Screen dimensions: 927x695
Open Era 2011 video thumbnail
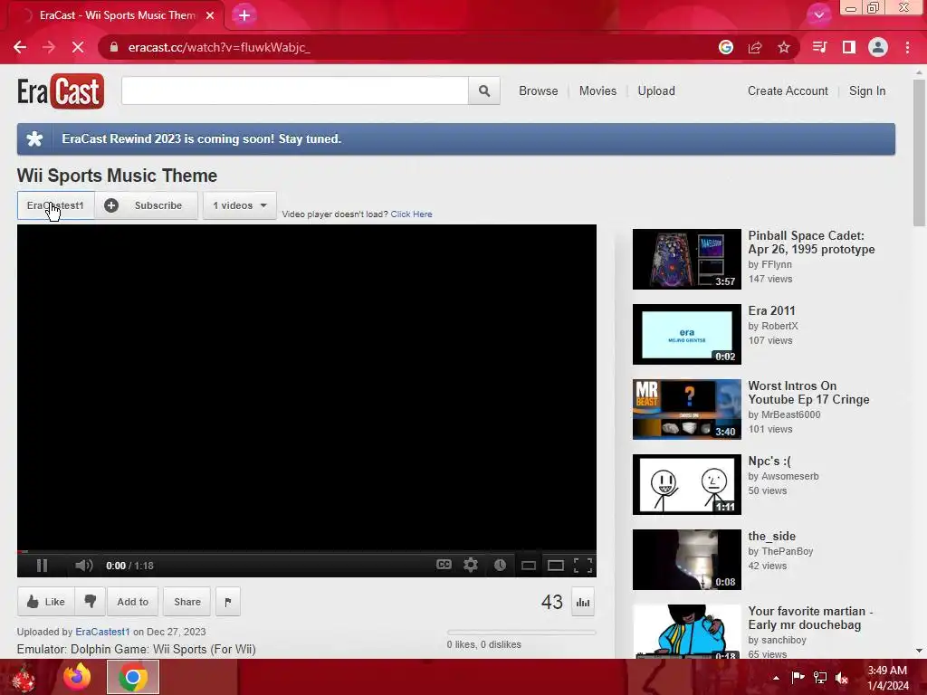coord(687,334)
